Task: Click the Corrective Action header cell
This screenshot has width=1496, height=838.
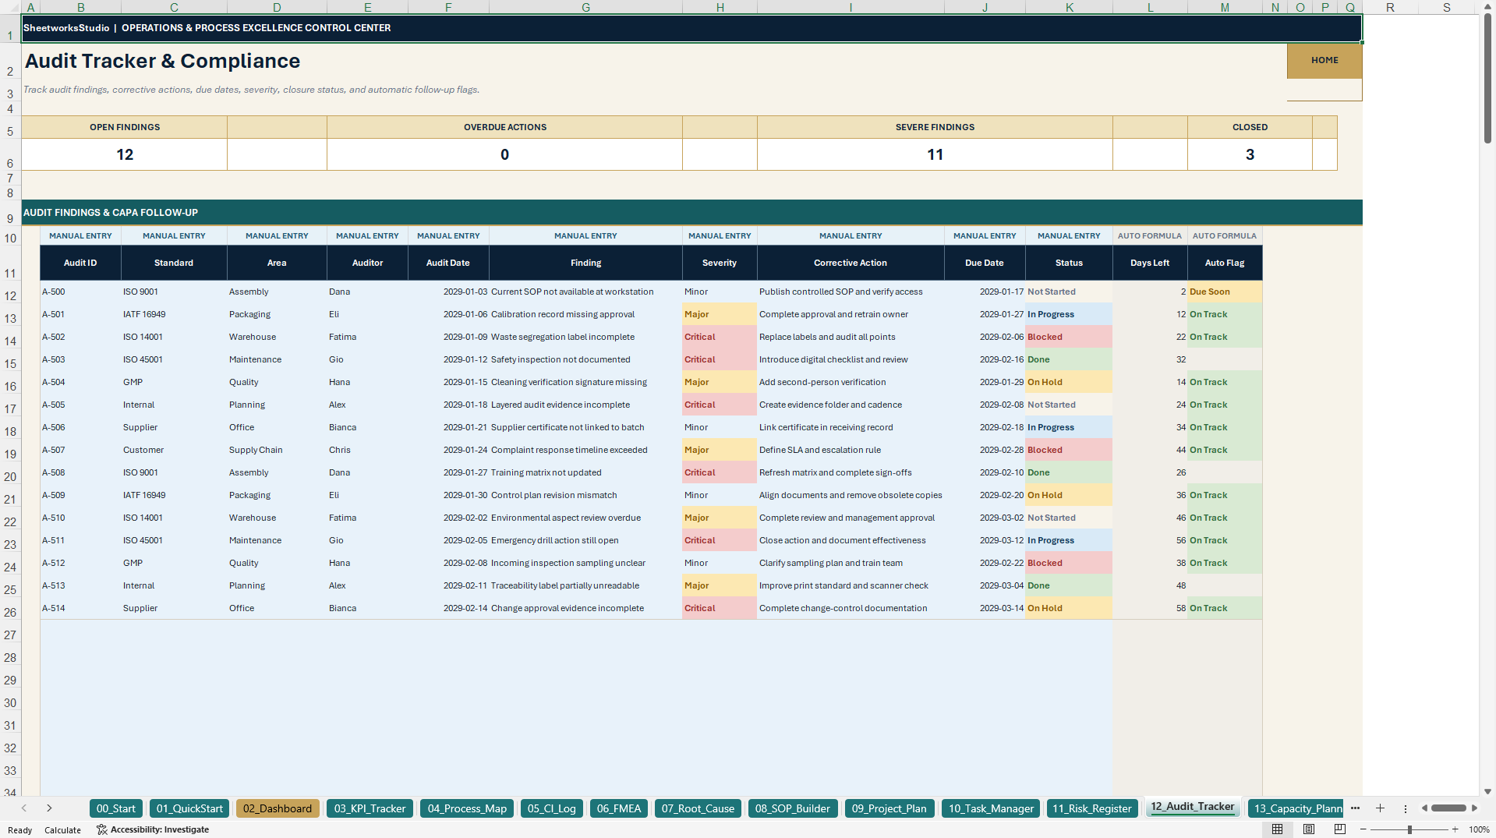Action: [851, 263]
